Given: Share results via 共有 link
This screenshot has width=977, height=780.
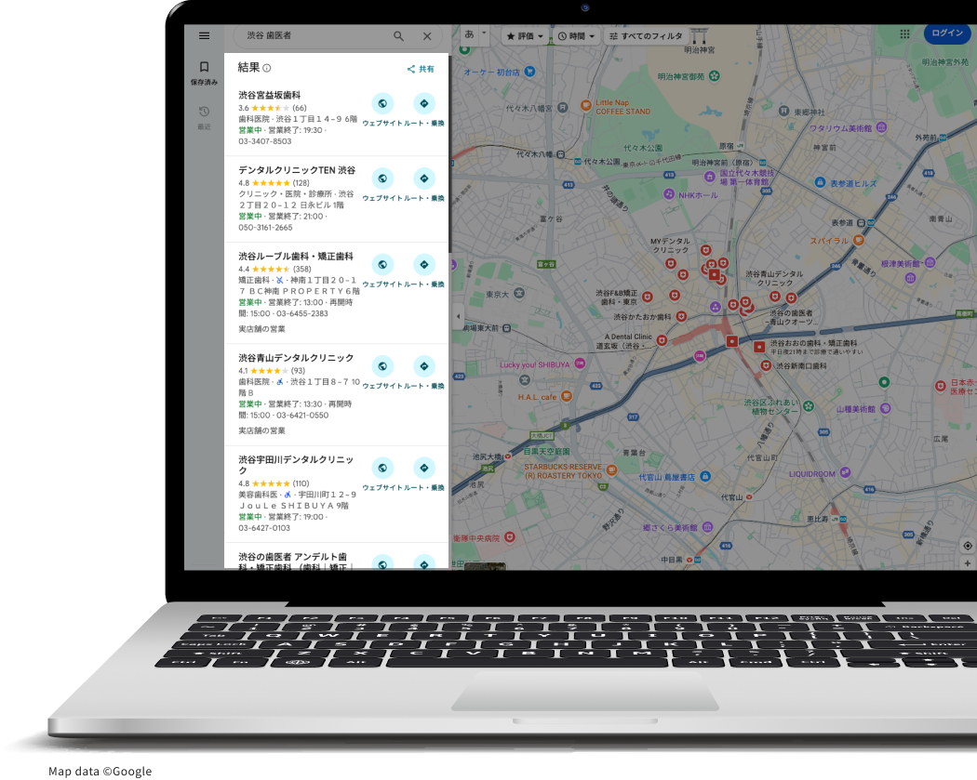Looking at the screenshot, I should pos(421,69).
